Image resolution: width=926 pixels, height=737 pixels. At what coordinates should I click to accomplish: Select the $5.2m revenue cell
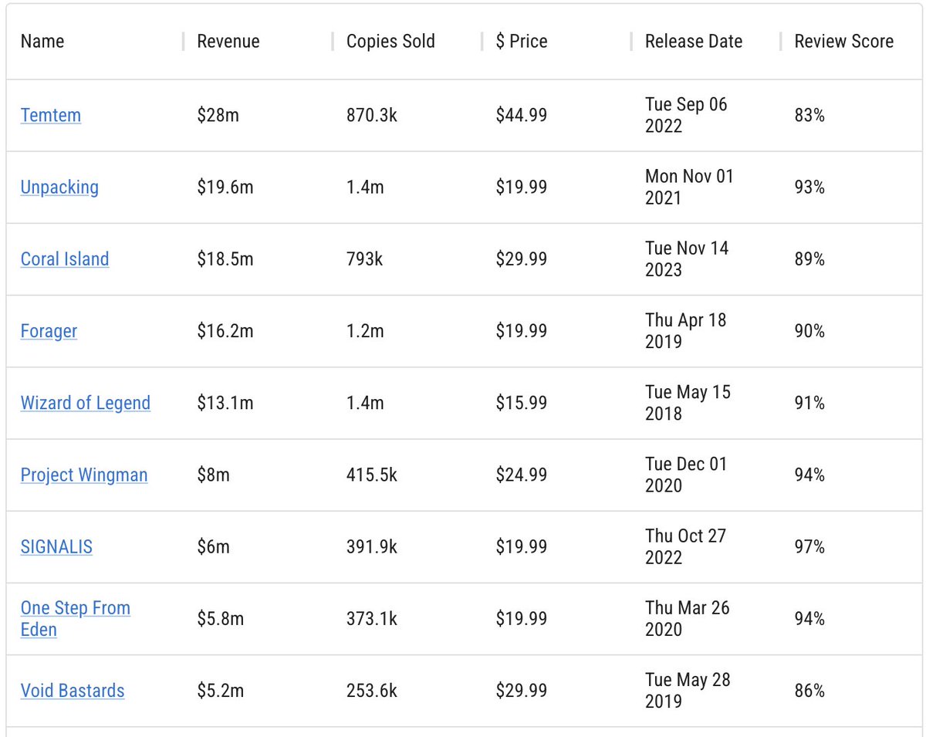221,690
